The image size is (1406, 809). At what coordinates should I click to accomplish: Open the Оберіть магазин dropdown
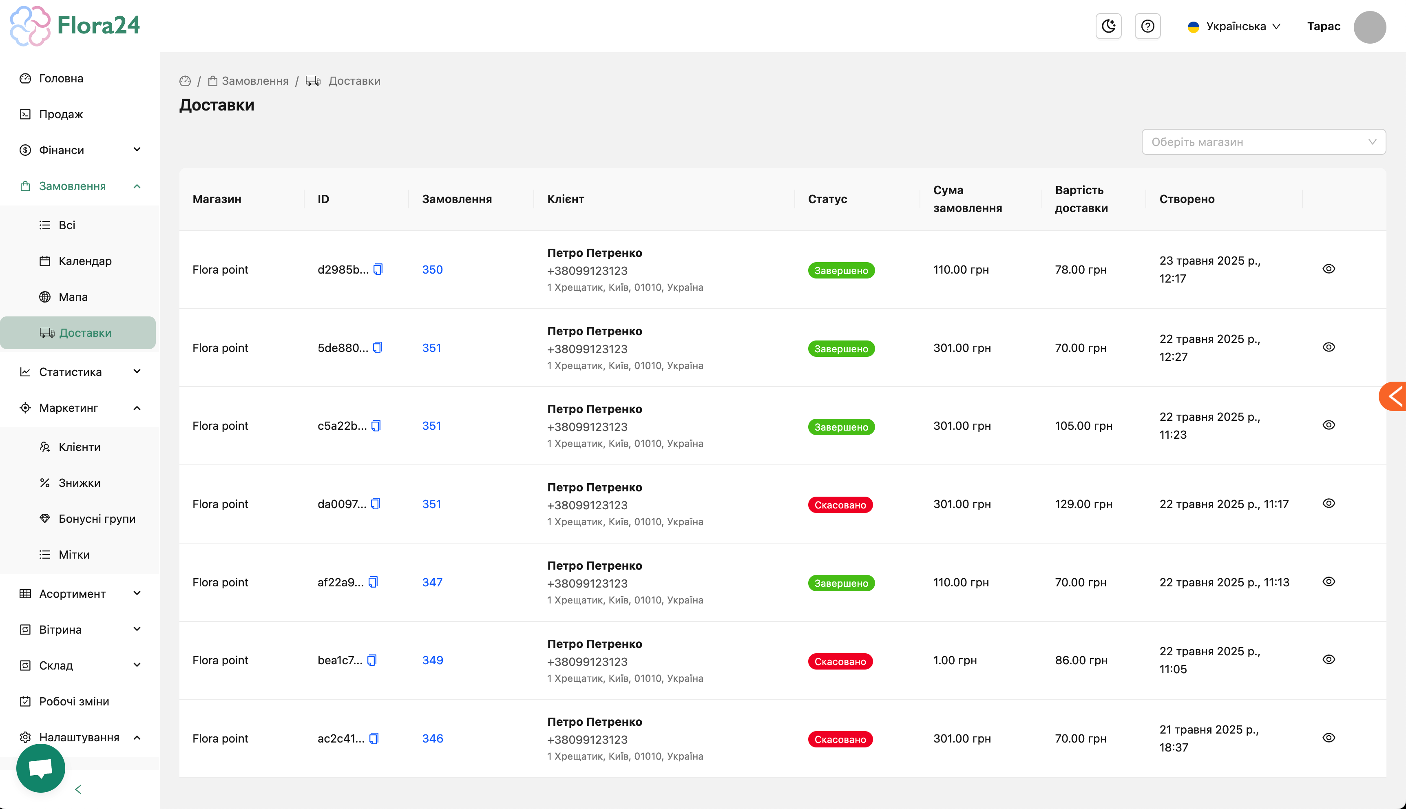pos(1264,142)
